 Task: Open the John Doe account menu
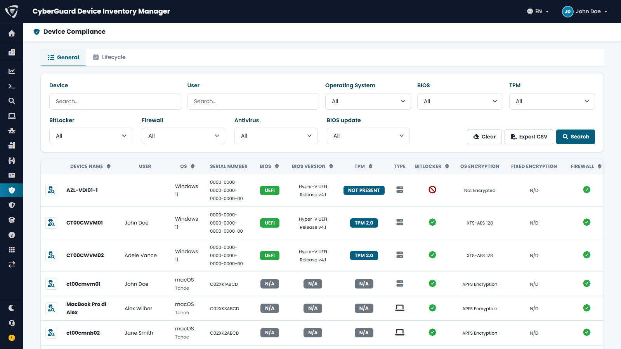pos(585,11)
